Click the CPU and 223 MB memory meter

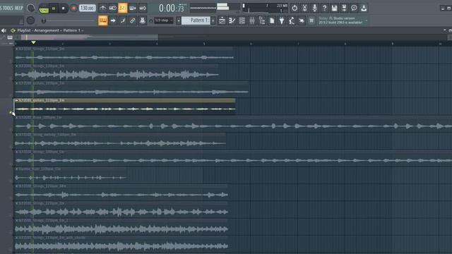(266, 8)
